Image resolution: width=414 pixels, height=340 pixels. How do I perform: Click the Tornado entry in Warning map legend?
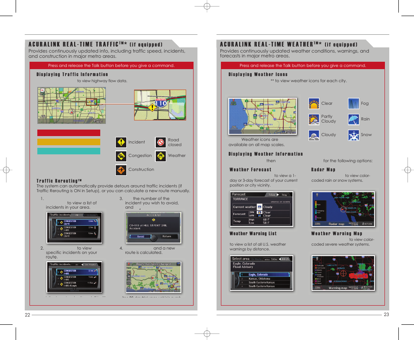(319, 265)
